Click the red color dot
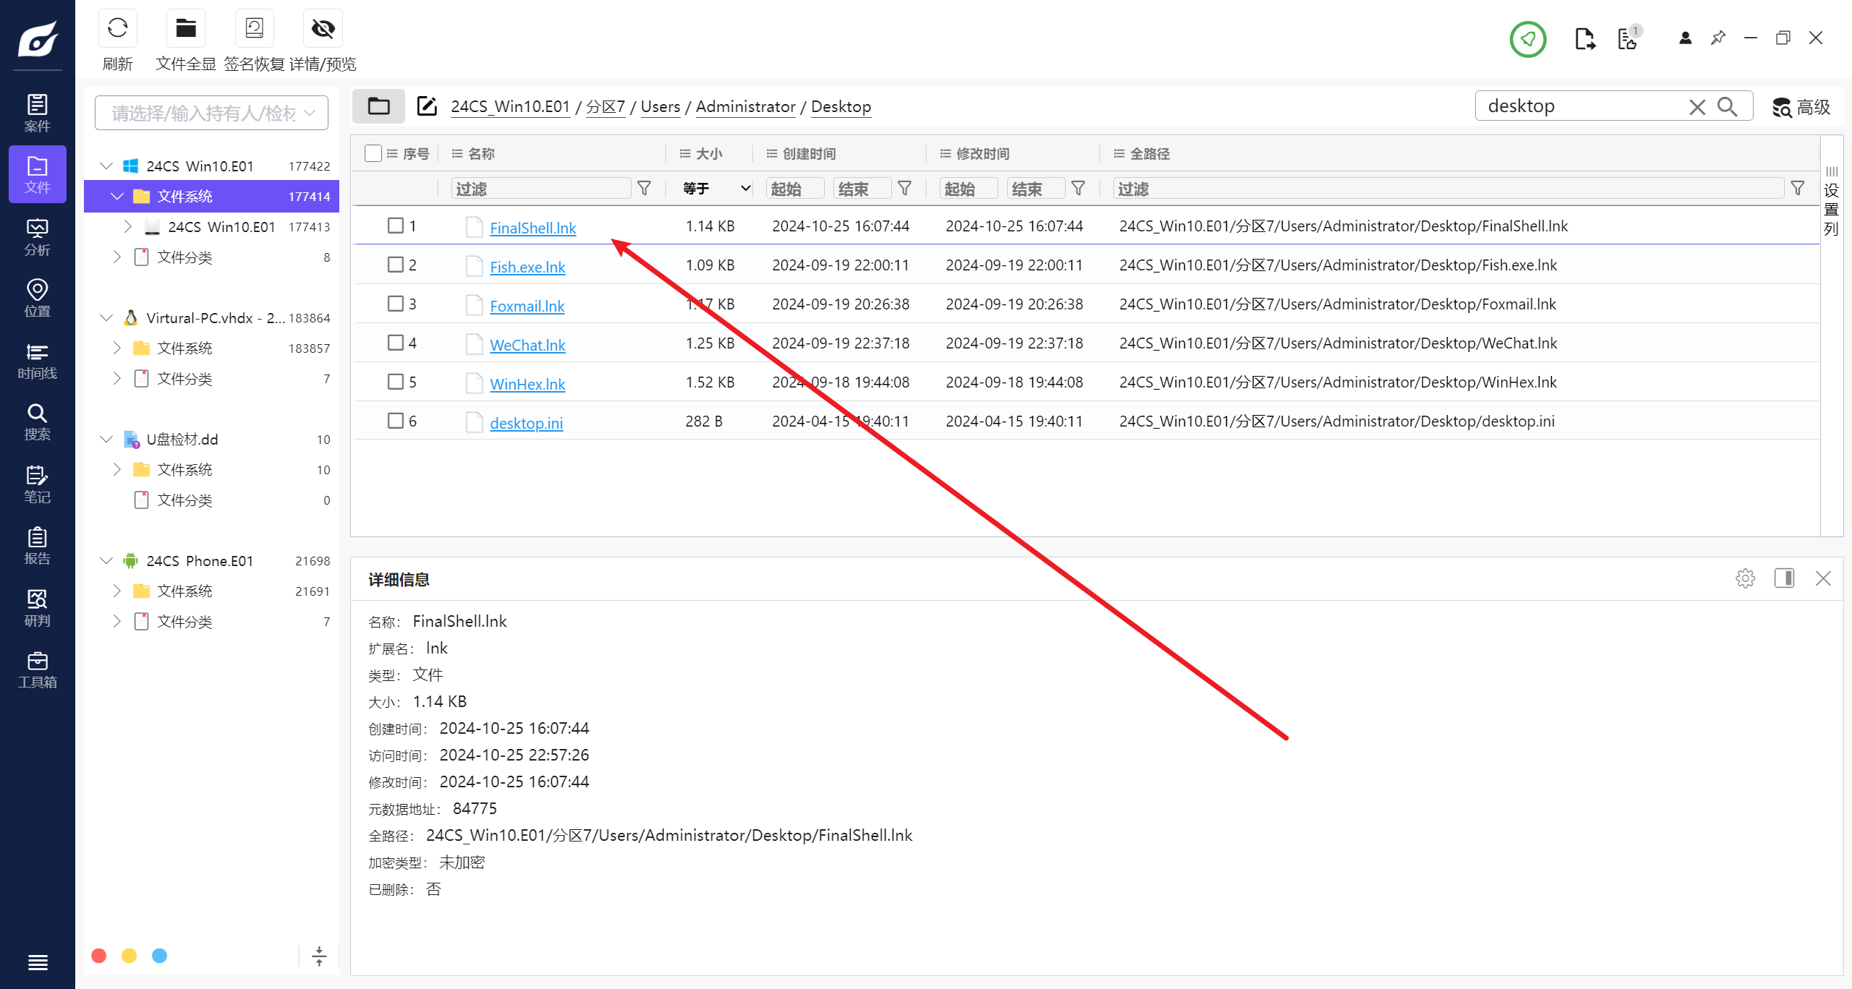This screenshot has height=989, width=1852. pos(99,956)
